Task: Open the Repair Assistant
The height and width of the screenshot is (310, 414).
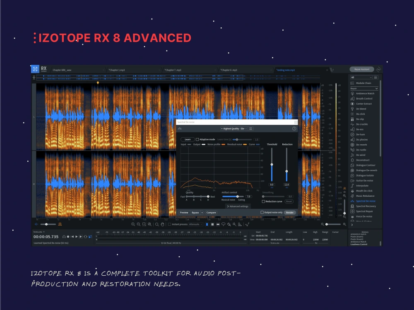Action: click(362, 69)
